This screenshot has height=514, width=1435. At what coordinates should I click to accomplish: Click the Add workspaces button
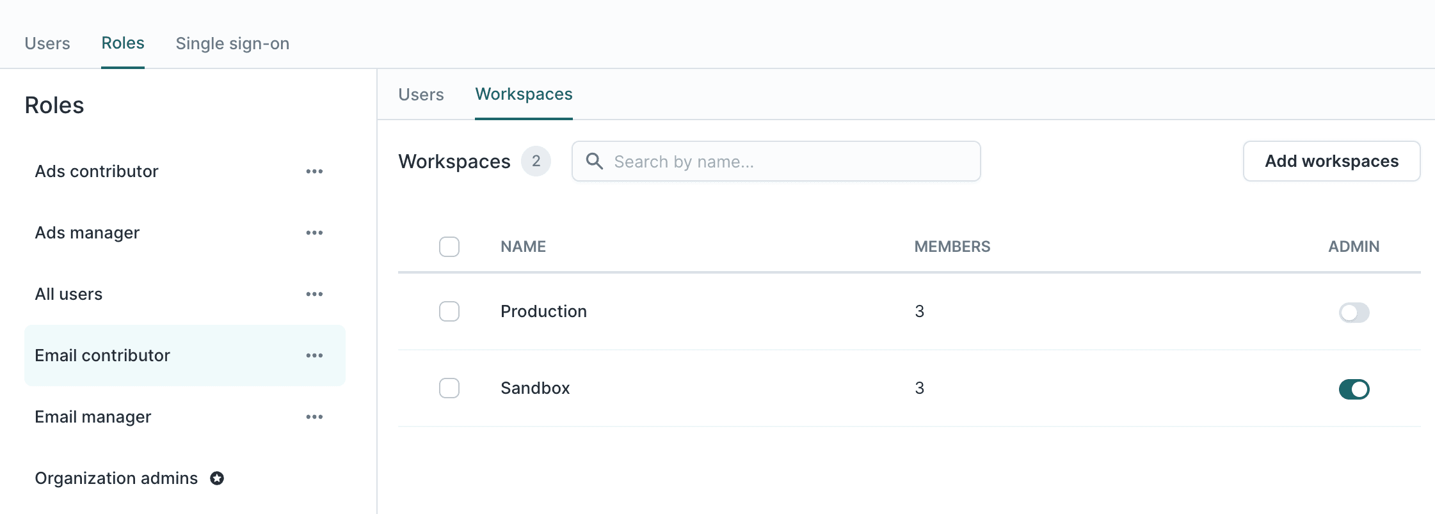pos(1331,161)
